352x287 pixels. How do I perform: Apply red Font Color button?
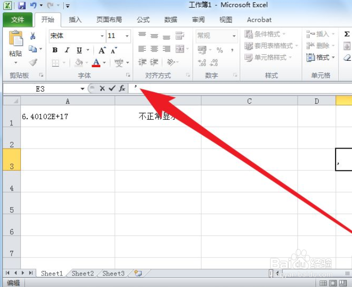pyautogui.click(x=96, y=63)
